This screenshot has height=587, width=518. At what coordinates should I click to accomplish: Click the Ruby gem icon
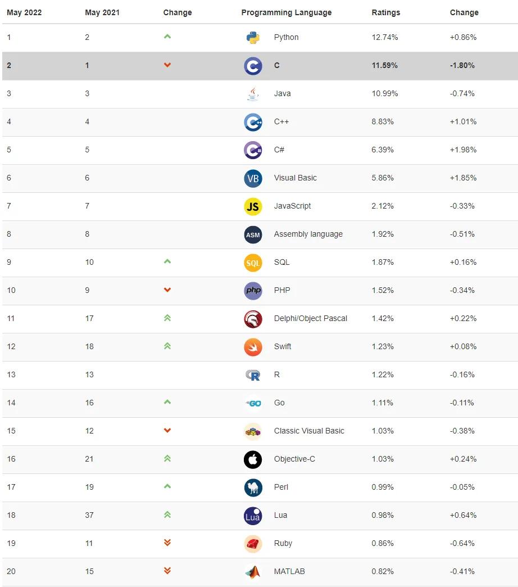point(253,544)
